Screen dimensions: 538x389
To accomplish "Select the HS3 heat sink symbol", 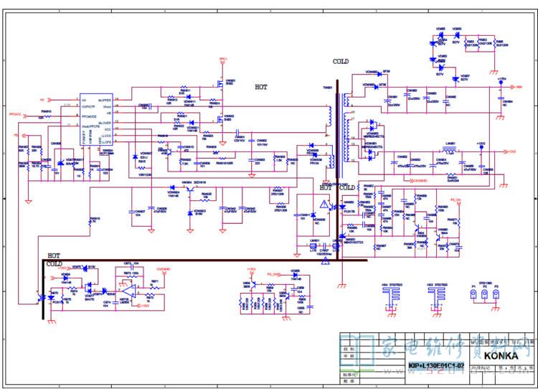I will tap(436, 297).
